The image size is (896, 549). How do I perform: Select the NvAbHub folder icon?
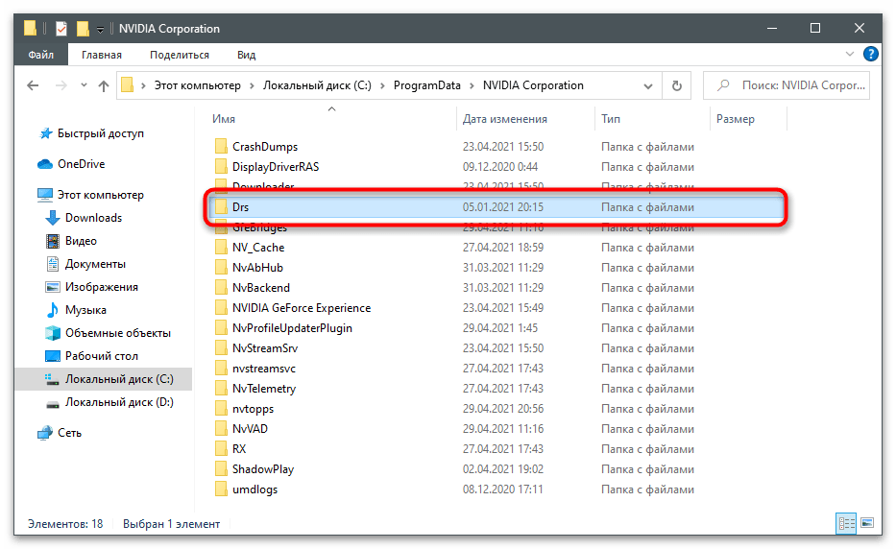pos(221,267)
